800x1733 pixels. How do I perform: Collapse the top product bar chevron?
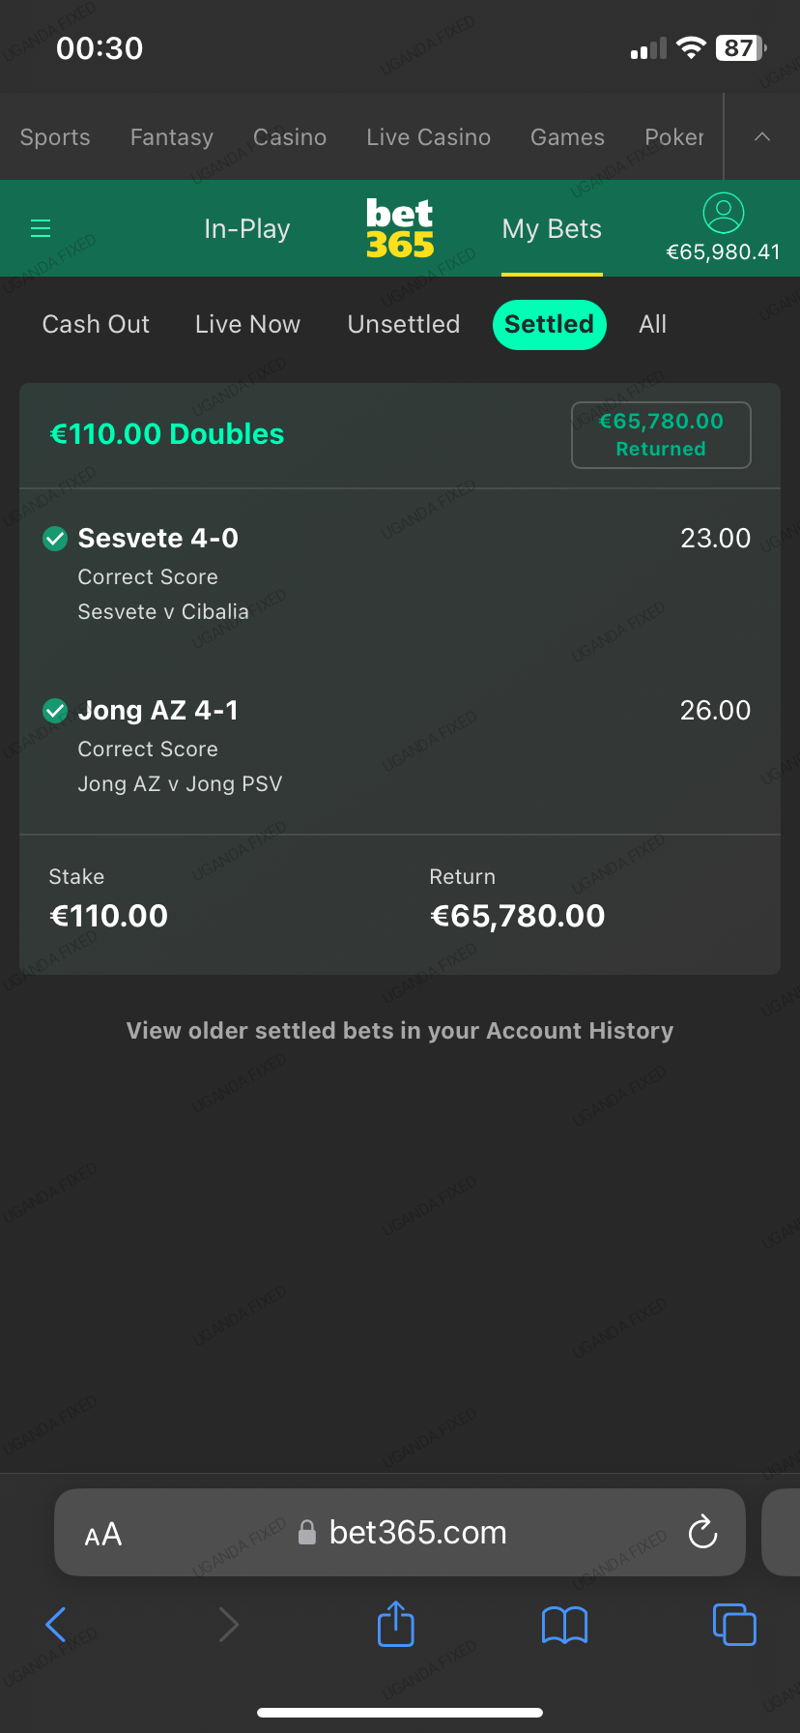762,137
